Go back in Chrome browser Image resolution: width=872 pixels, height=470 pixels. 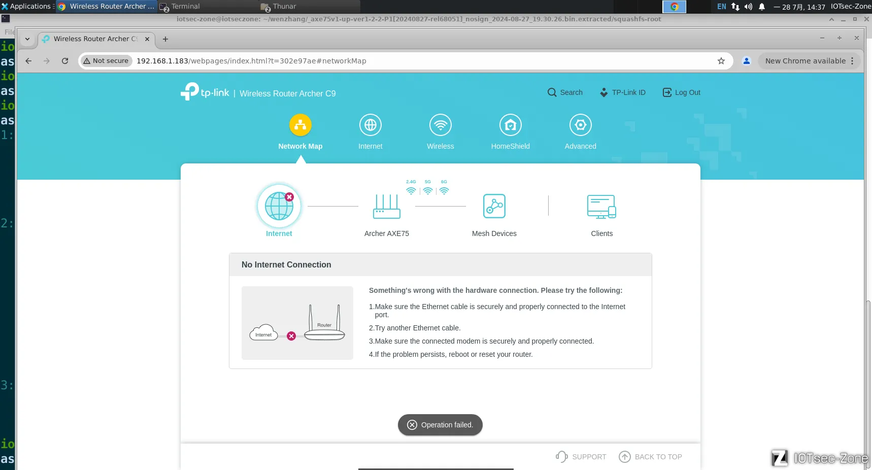point(28,61)
